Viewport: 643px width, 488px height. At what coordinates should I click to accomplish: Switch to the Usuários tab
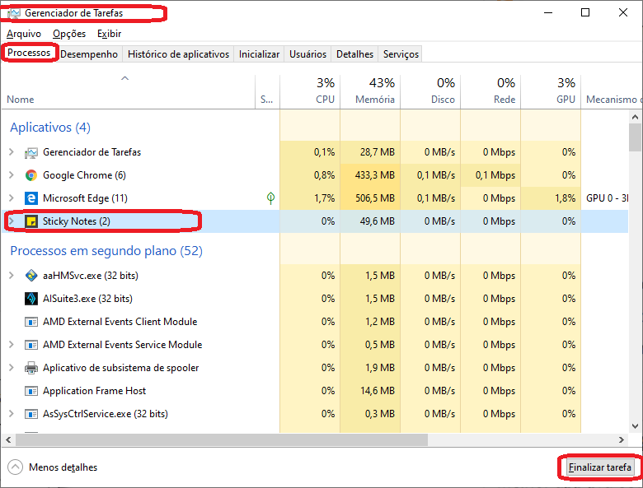[308, 54]
